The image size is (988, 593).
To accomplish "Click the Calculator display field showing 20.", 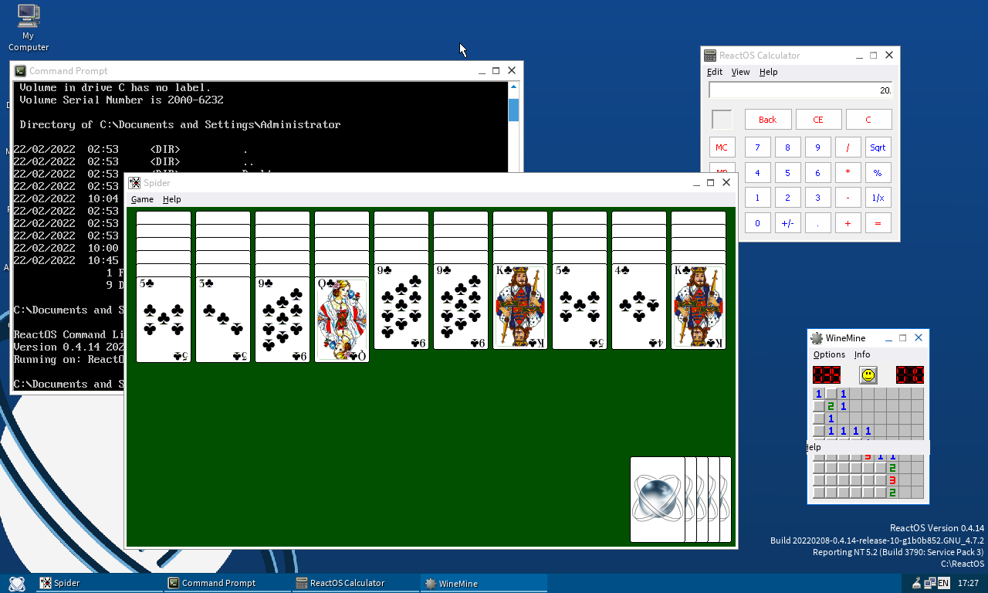I will tap(800, 90).
